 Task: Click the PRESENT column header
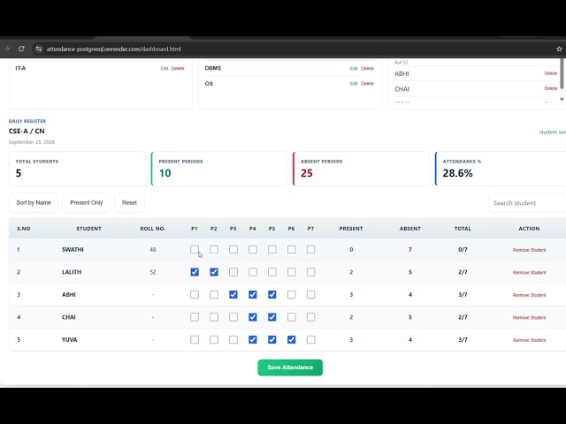[351, 229]
